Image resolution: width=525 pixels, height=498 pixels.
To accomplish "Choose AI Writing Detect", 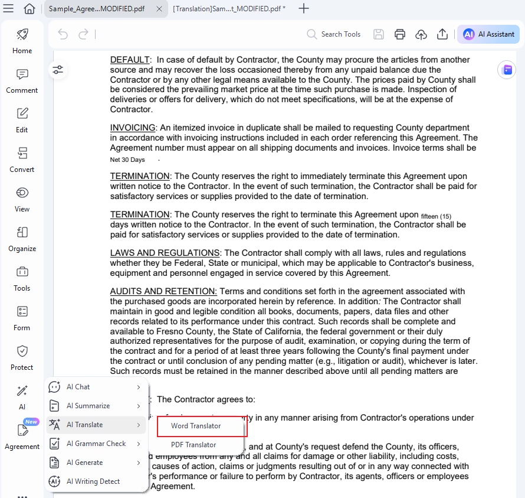I will coord(96,481).
